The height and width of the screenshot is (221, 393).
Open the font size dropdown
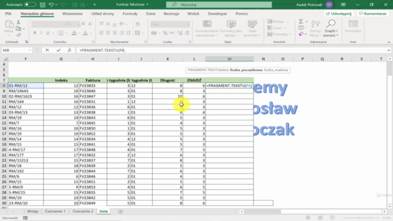78,25
